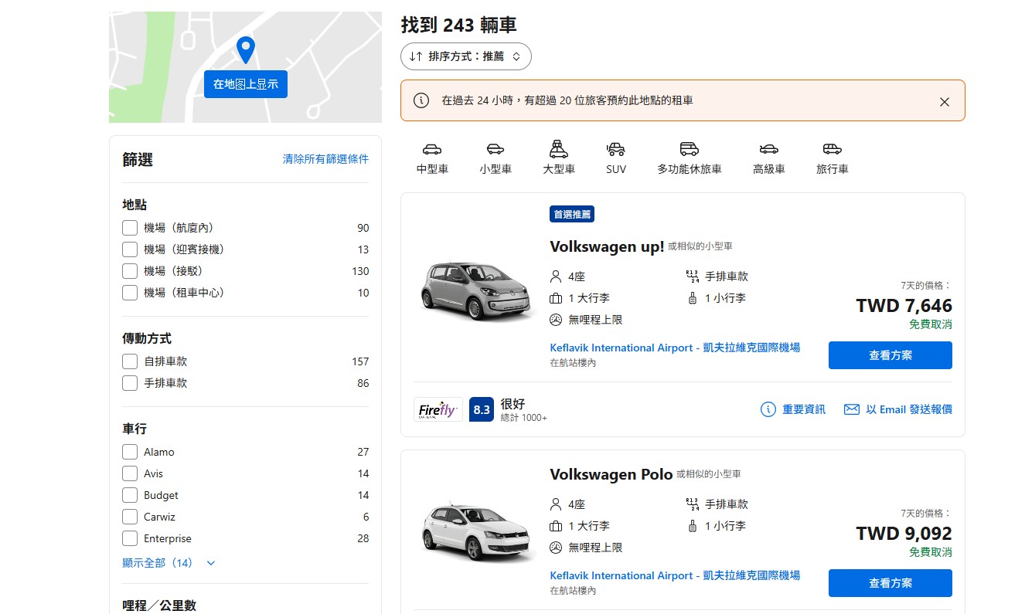Image resolution: width=1025 pixels, height=614 pixels.
Task: Open 重要資訊 via the info icon
Action: pyautogui.click(x=766, y=409)
